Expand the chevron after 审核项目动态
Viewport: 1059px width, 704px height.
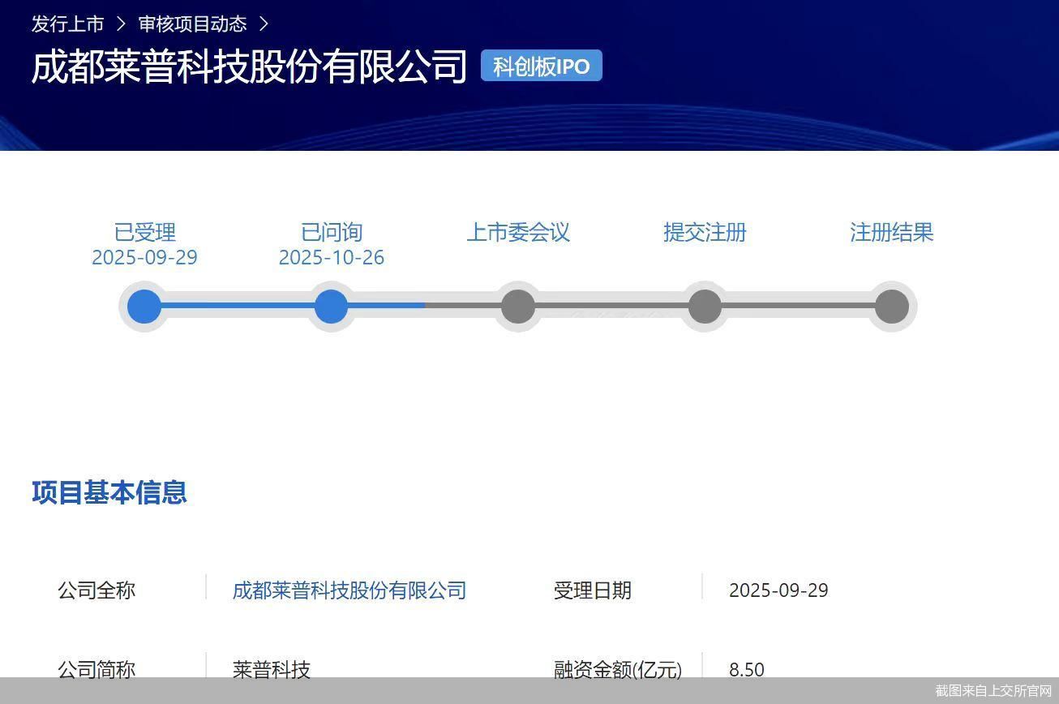tap(264, 24)
